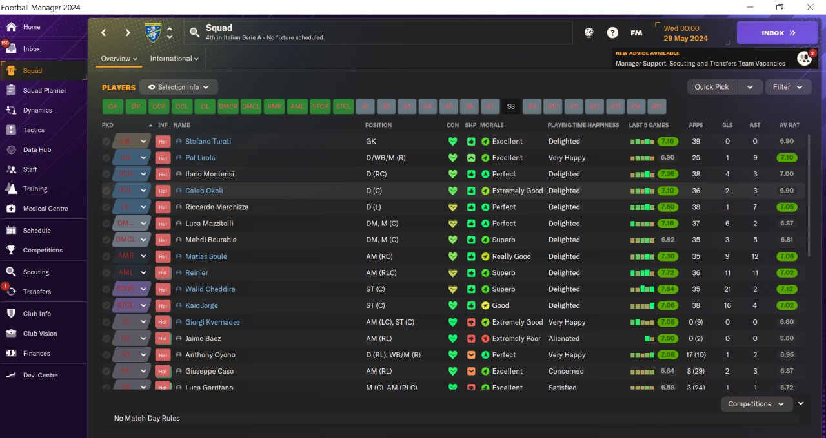Toggle the pick checkbox for Reinier
826x438 pixels.
[x=106, y=272]
